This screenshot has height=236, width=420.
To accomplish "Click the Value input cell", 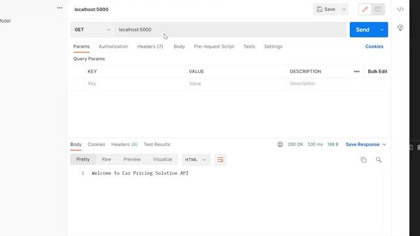I will click(236, 84).
